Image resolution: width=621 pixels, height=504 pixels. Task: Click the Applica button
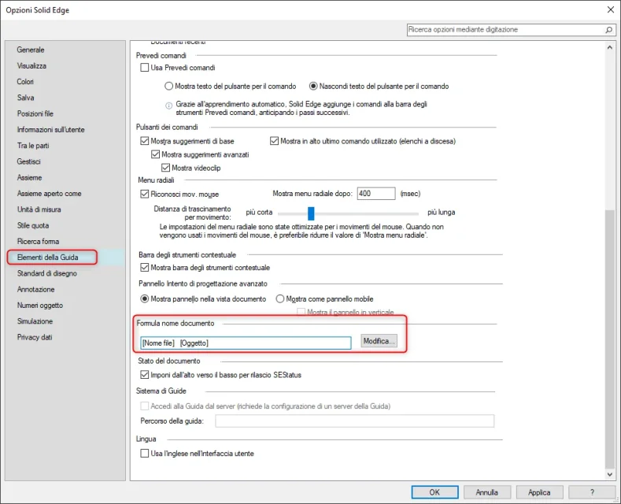539,492
